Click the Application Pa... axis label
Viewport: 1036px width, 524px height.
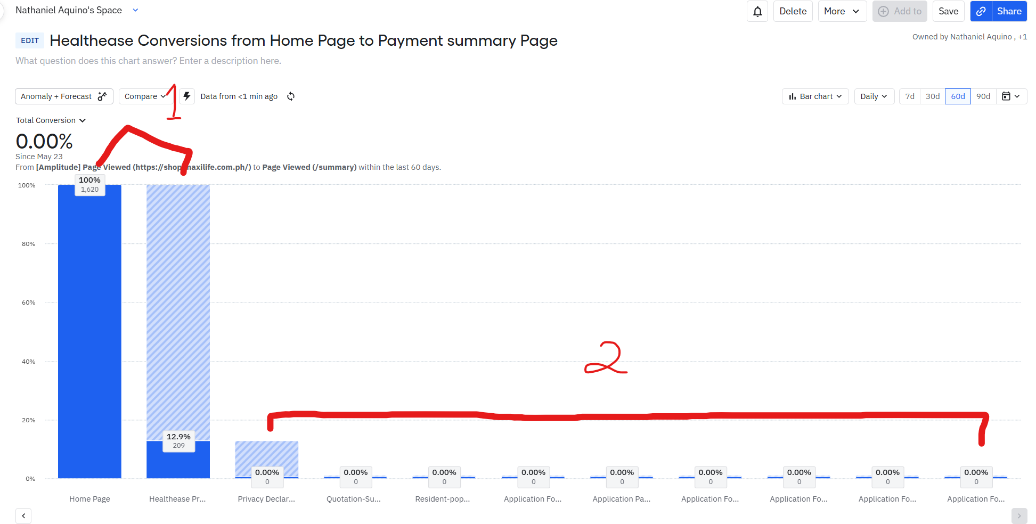coord(622,499)
